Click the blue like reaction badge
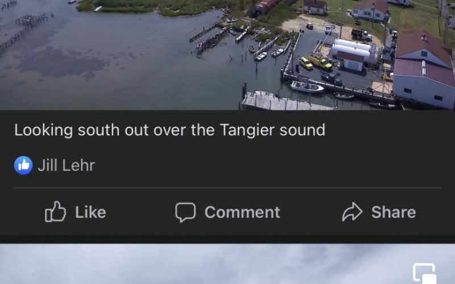Image resolution: width=455 pixels, height=284 pixels. (x=23, y=165)
